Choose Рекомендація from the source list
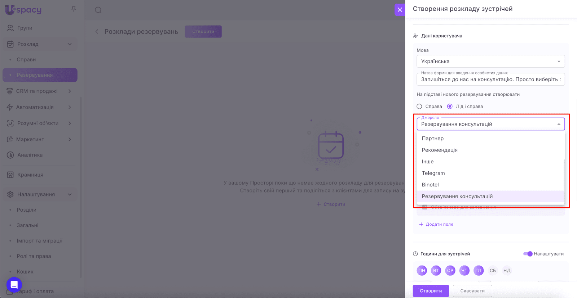The height and width of the screenshot is (298, 577). point(490,150)
